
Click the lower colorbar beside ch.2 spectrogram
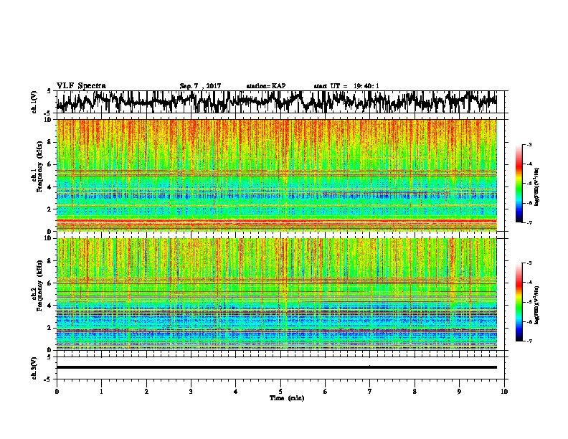[519, 302]
